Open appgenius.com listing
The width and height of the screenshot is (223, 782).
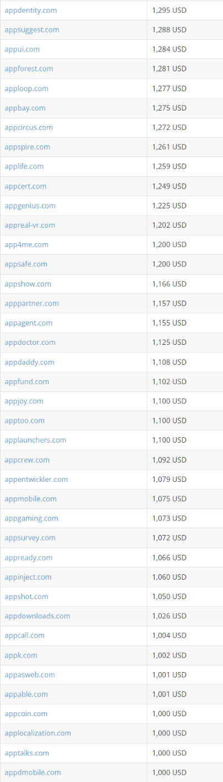(x=30, y=206)
